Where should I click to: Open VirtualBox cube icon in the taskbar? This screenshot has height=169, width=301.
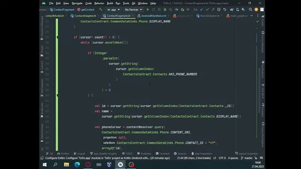[109, 165]
